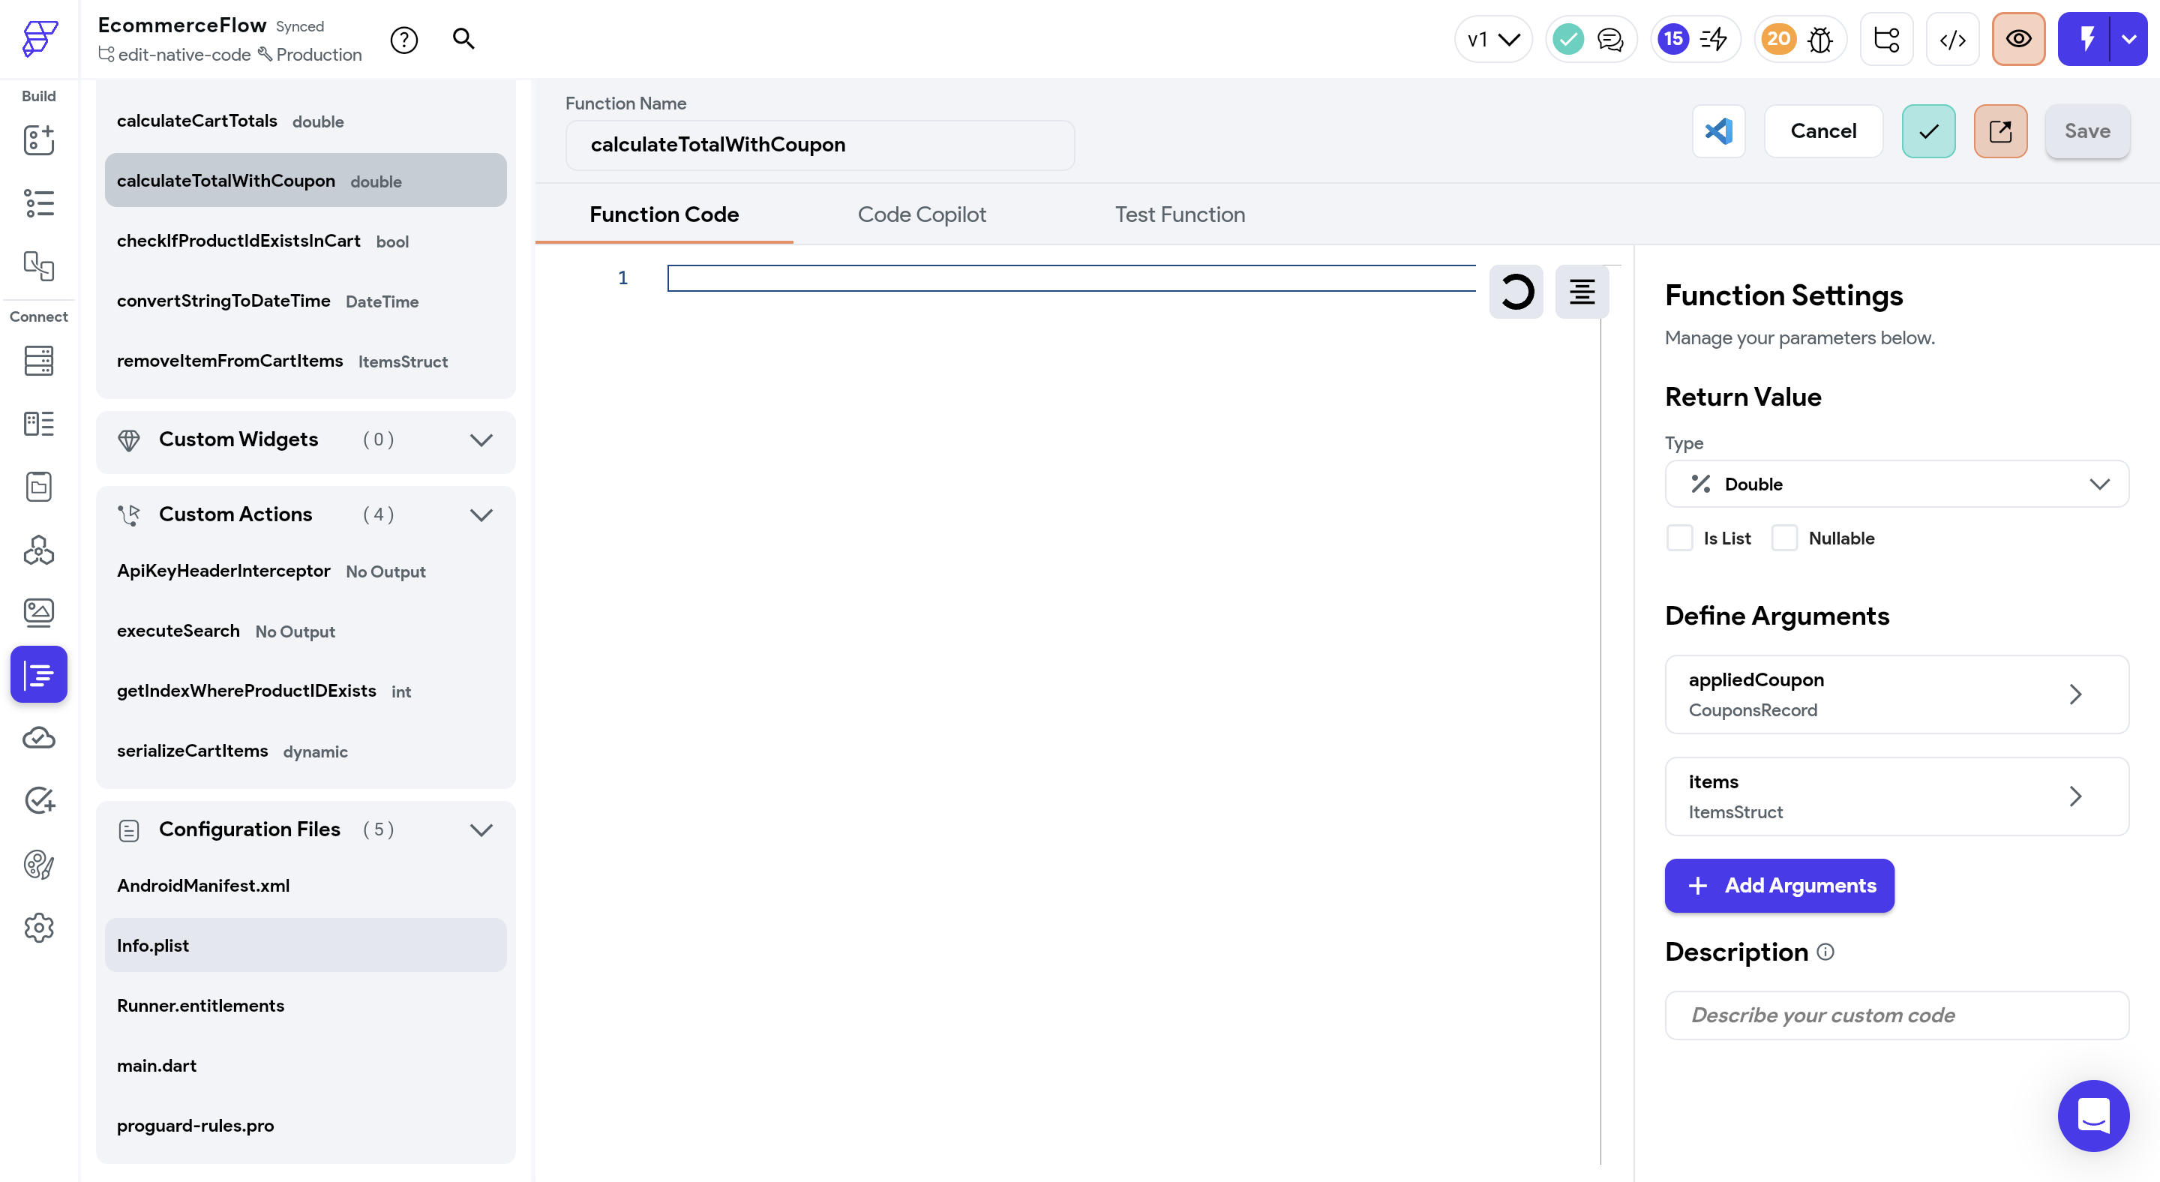Toggle the Nullable checkbox

point(1784,538)
